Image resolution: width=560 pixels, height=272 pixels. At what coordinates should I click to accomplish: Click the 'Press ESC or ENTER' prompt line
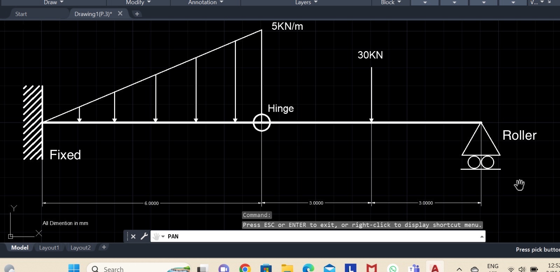[362, 225]
